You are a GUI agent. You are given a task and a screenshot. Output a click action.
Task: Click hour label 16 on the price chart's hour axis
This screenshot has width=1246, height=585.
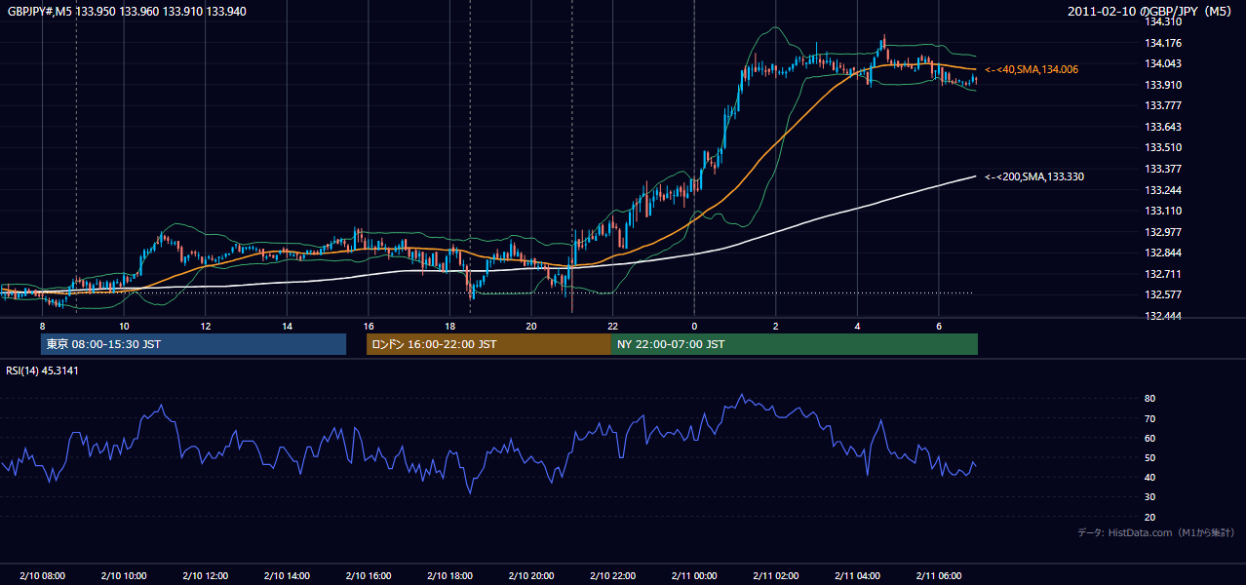pos(369,326)
